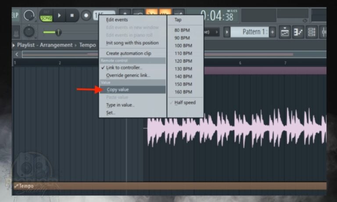Click the arrow left of Pattern 1
The width and height of the screenshot is (337, 202).
(x=227, y=32)
